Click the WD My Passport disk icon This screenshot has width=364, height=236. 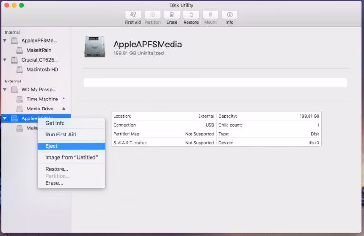(14, 90)
